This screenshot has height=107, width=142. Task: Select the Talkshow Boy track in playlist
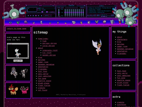100,11
